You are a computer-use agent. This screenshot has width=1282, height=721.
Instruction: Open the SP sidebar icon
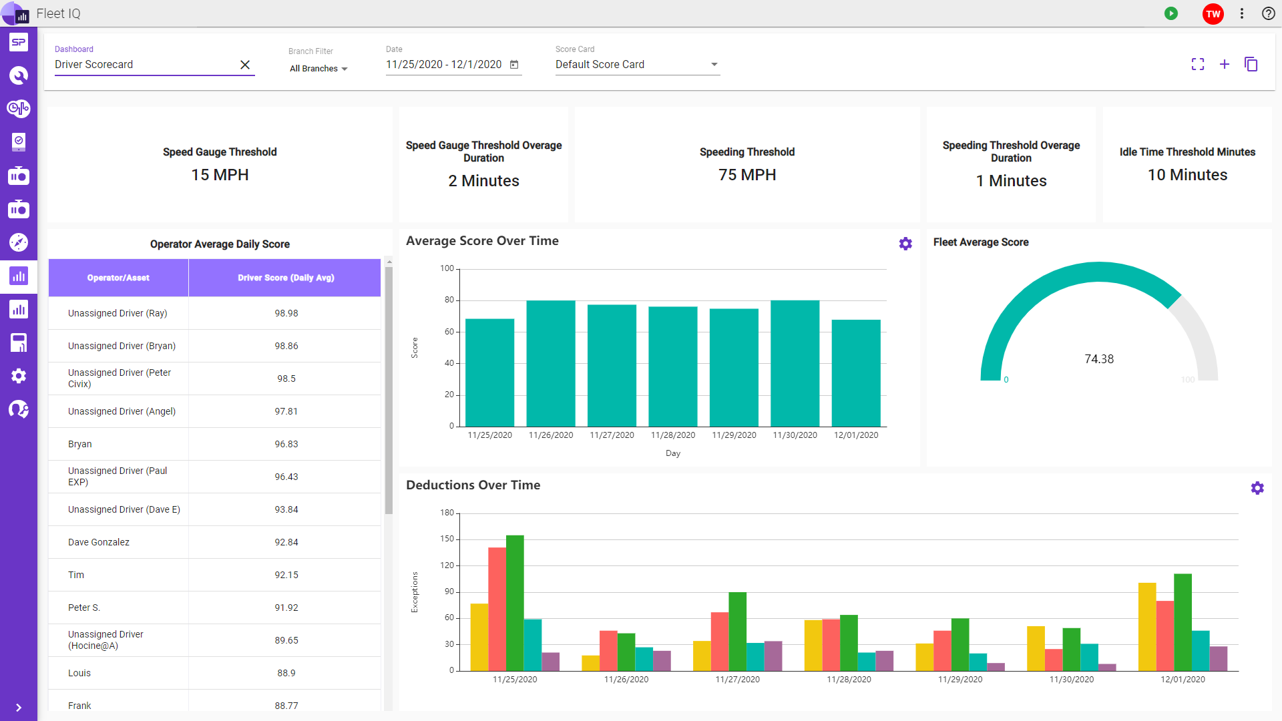(x=18, y=42)
